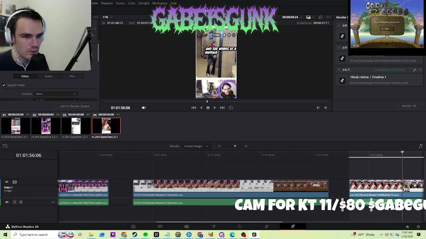
Task: Remove Job 3 from render queue
Action: 420,70
